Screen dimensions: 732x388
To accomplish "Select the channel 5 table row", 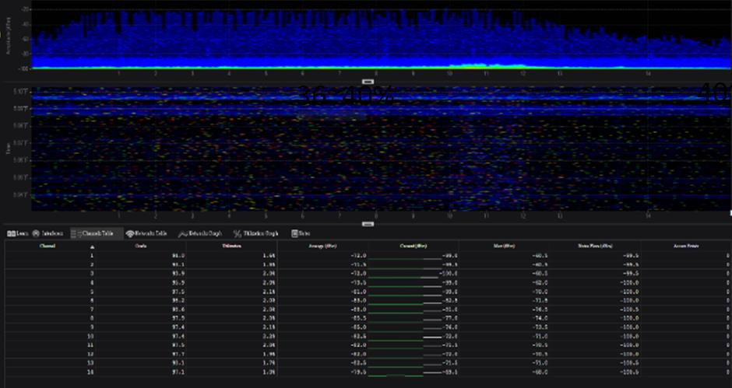I will tap(368, 292).
